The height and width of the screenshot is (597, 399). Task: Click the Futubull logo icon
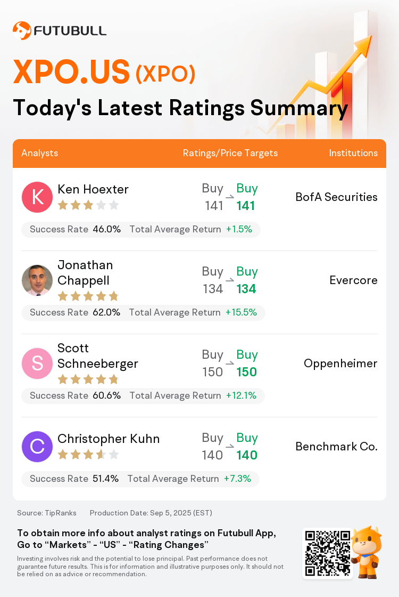point(22,30)
